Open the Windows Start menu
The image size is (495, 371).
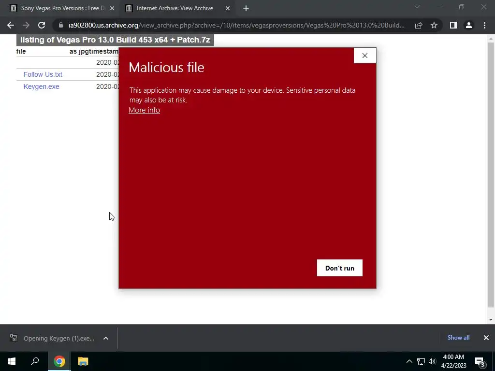[12, 361]
